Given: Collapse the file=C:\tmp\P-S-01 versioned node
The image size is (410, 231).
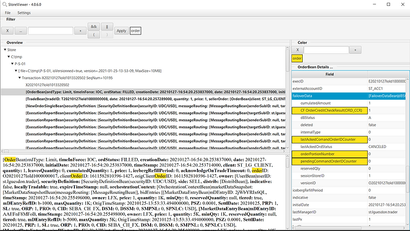Looking at the screenshot, I should pyautogui.click(x=16, y=71).
